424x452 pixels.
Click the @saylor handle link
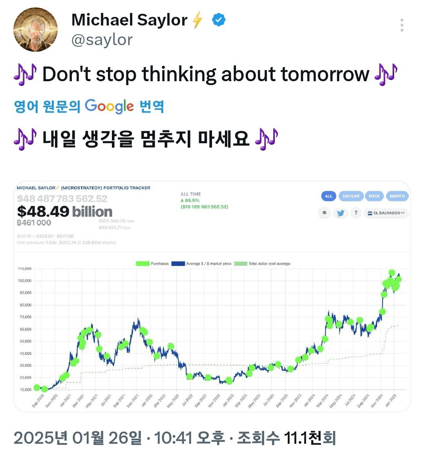(102, 40)
